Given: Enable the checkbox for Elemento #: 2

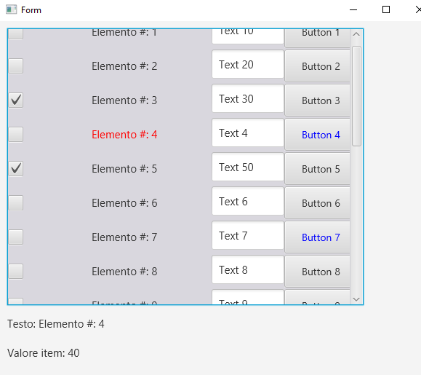Looking at the screenshot, I should click(15, 66).
